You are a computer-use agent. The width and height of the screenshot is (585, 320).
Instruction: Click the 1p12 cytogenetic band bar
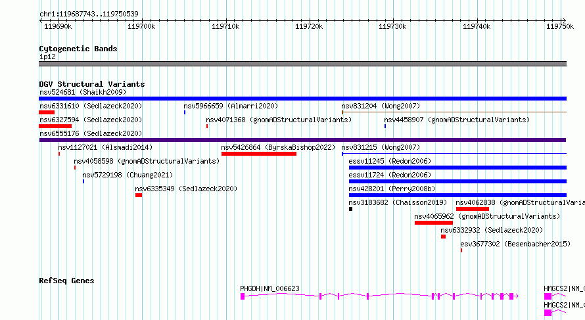pos(302,64)
